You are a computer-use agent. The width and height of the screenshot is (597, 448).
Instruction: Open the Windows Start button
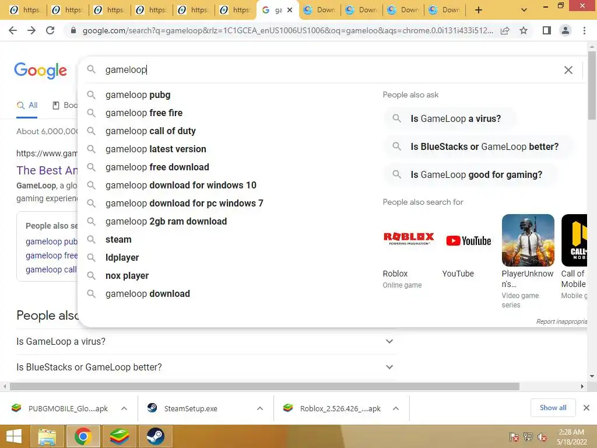coord(14,436)
